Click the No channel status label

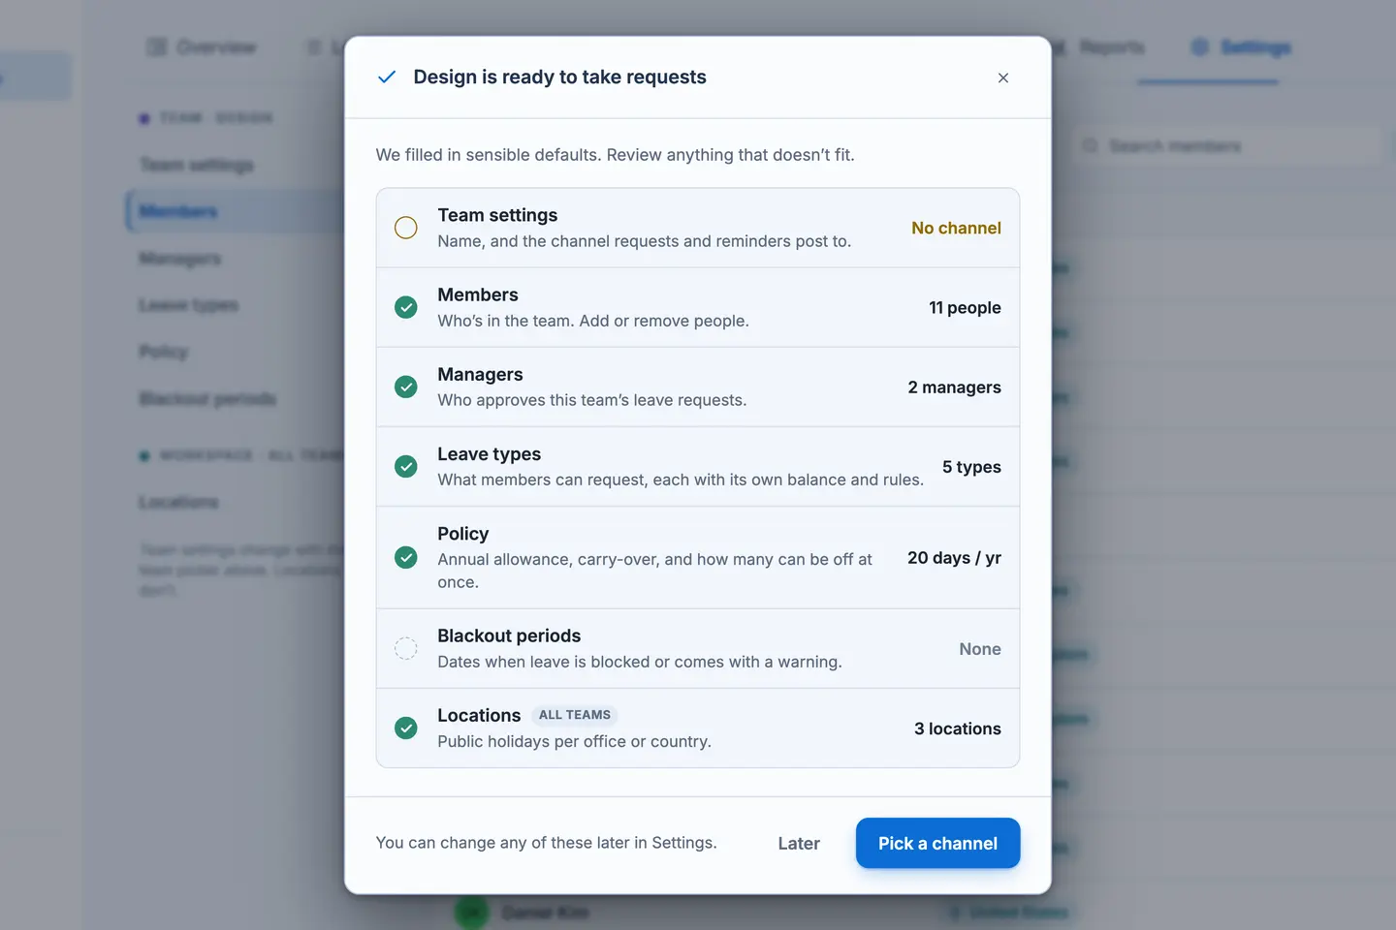956,228
